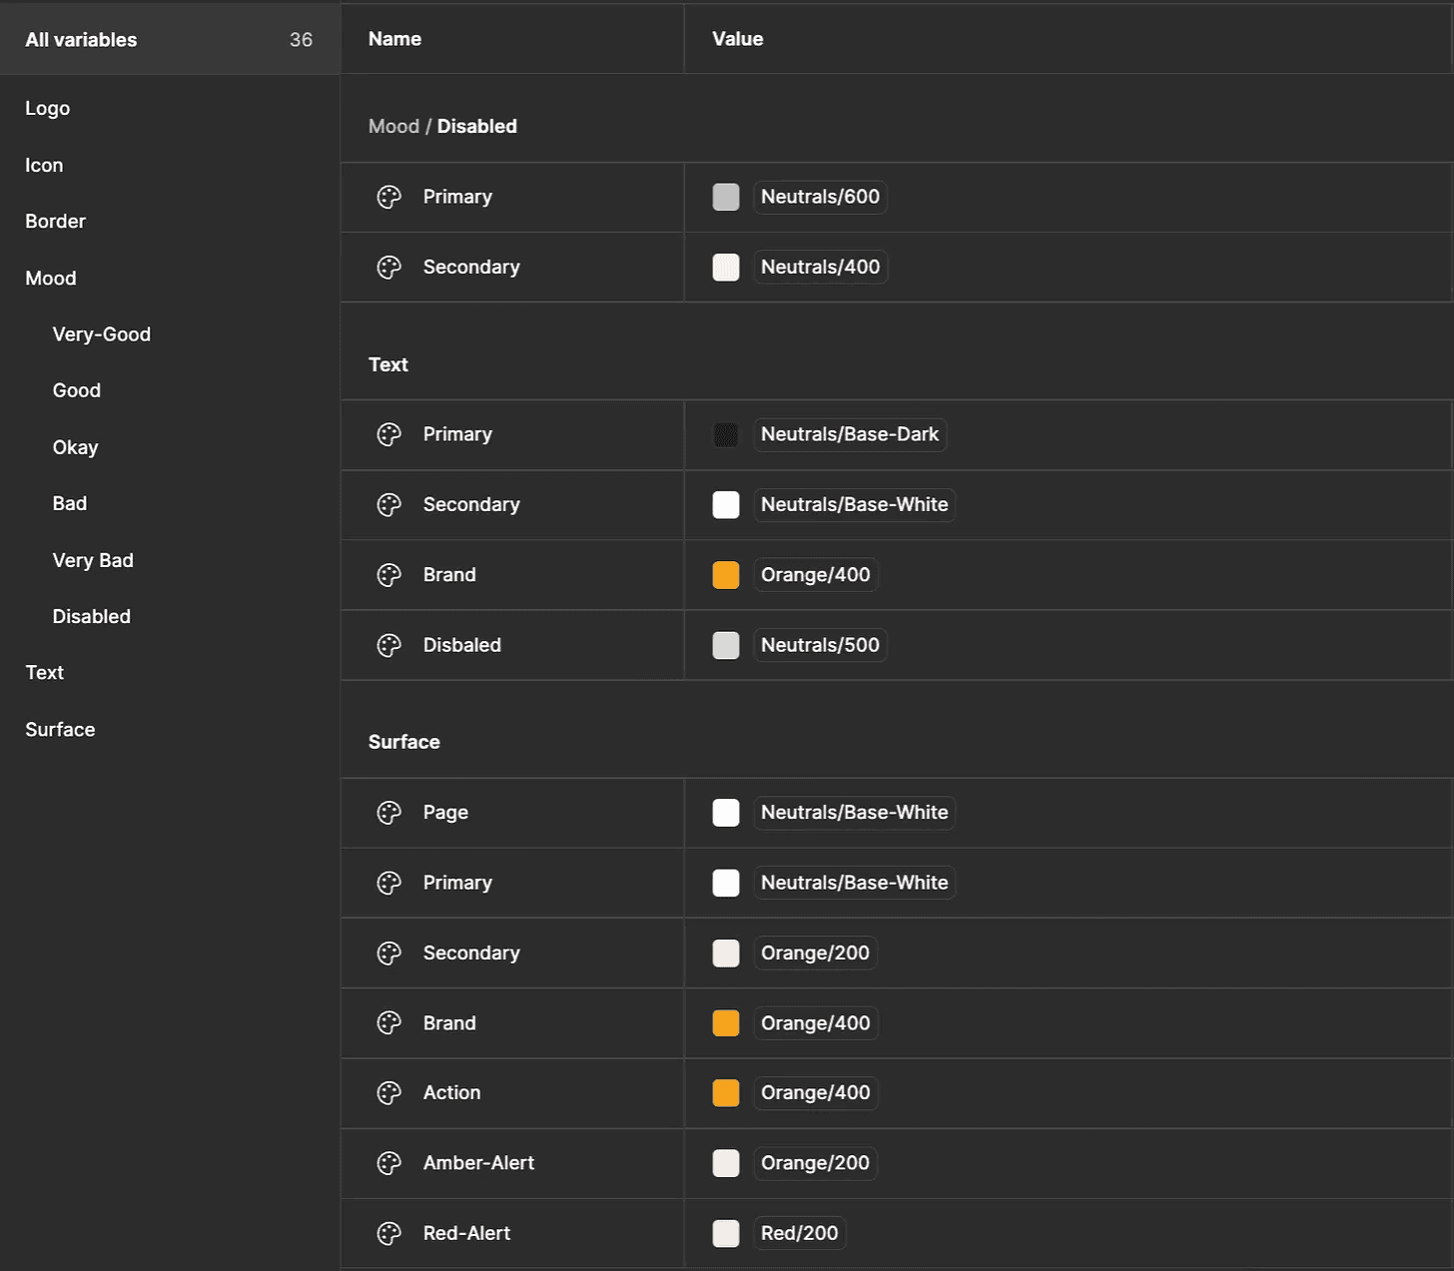Select the Red-Alert variable name
This screenshot has width=1454, height=1271.
point(466,1233)
